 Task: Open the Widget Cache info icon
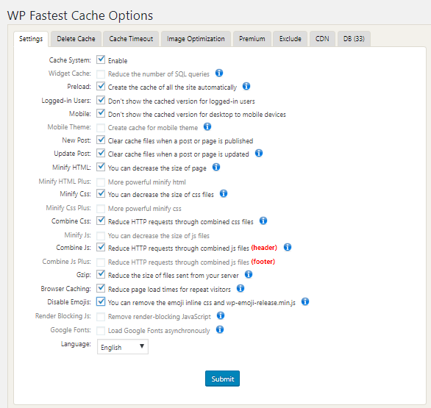click(218, 73)
